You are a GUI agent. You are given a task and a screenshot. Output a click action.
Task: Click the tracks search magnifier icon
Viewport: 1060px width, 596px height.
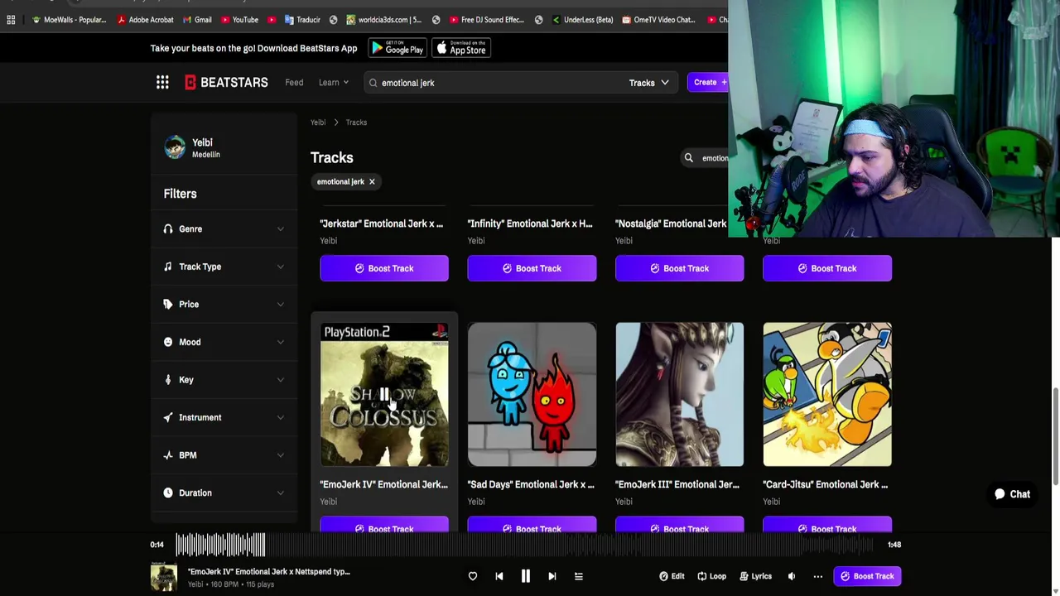(688, 157)
